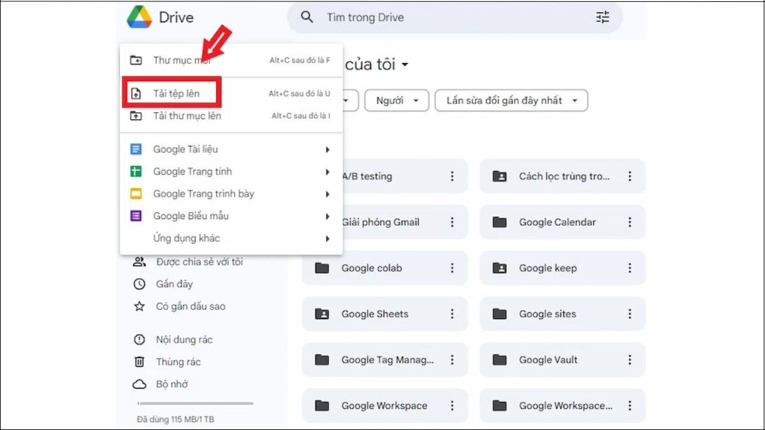Click the Tìm trong Drive search field
765x430 pixels.
coord(455,17)
